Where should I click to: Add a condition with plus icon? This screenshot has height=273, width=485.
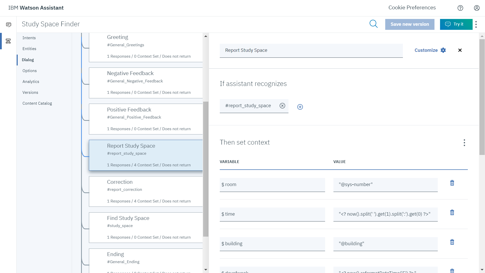click(300, 107)
